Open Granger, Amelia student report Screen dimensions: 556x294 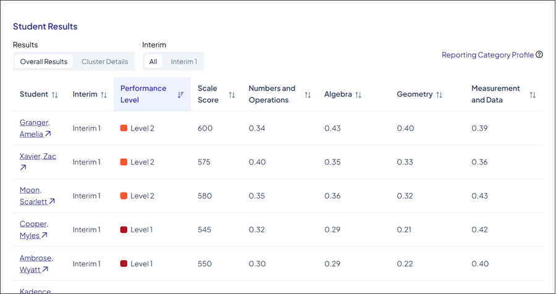[34, 128]
